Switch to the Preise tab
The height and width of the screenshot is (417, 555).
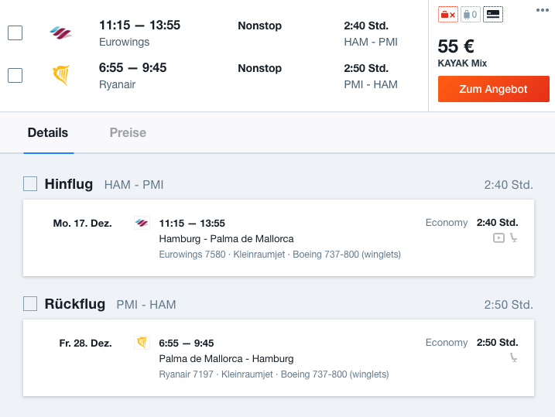click(128, 132)
